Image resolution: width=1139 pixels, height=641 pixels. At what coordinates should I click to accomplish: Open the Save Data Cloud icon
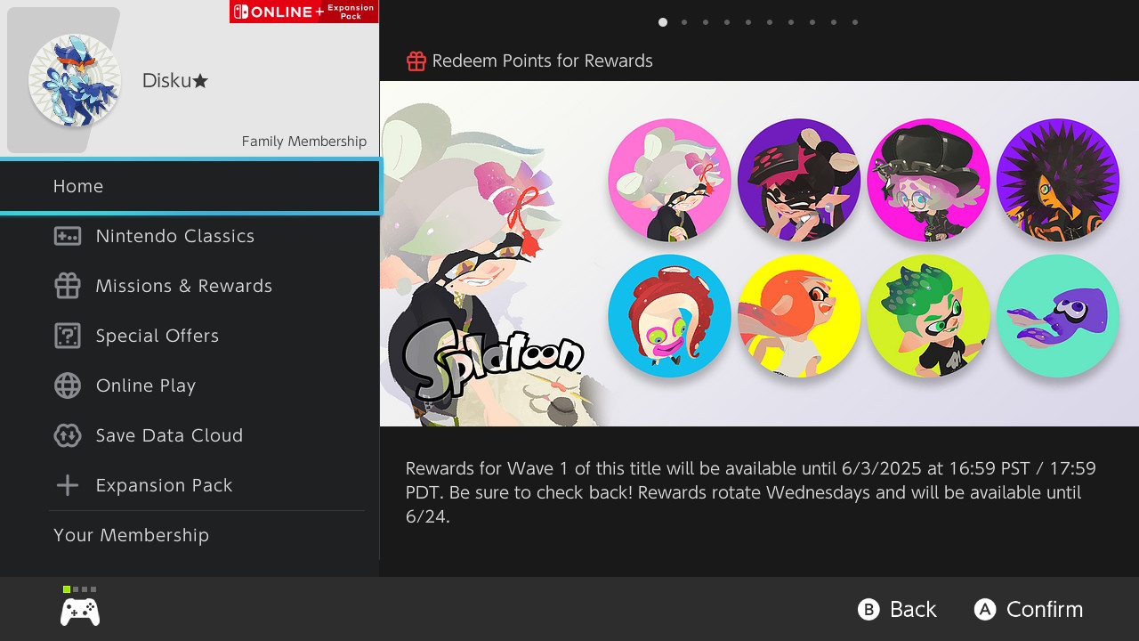[x=68, y=435]
